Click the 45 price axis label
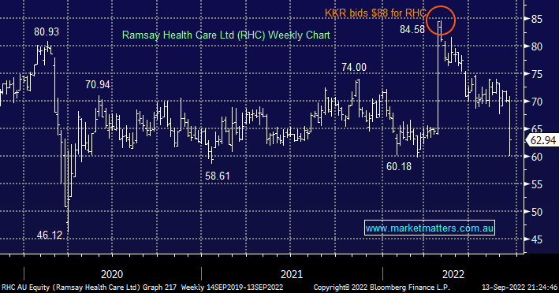559x293 pixels. coord(537,239)
